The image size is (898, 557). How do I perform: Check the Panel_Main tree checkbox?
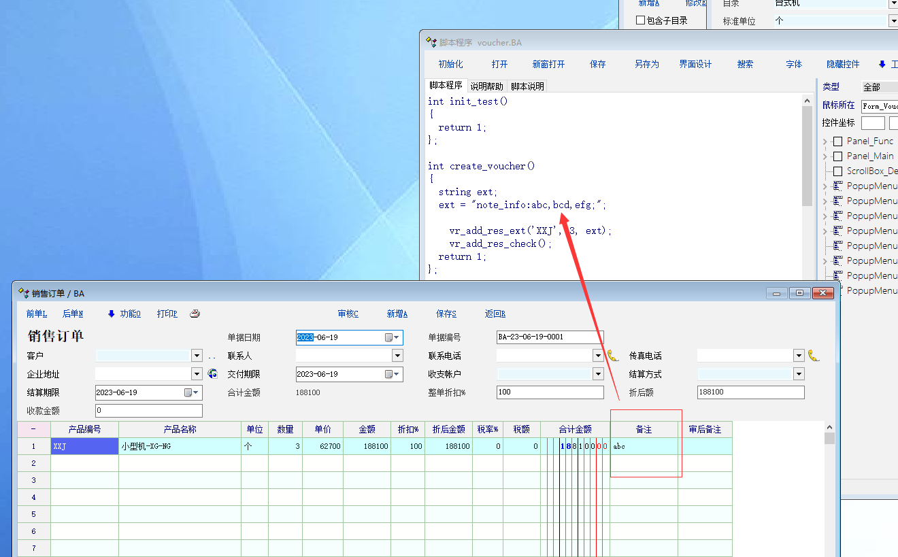(837, 156)
